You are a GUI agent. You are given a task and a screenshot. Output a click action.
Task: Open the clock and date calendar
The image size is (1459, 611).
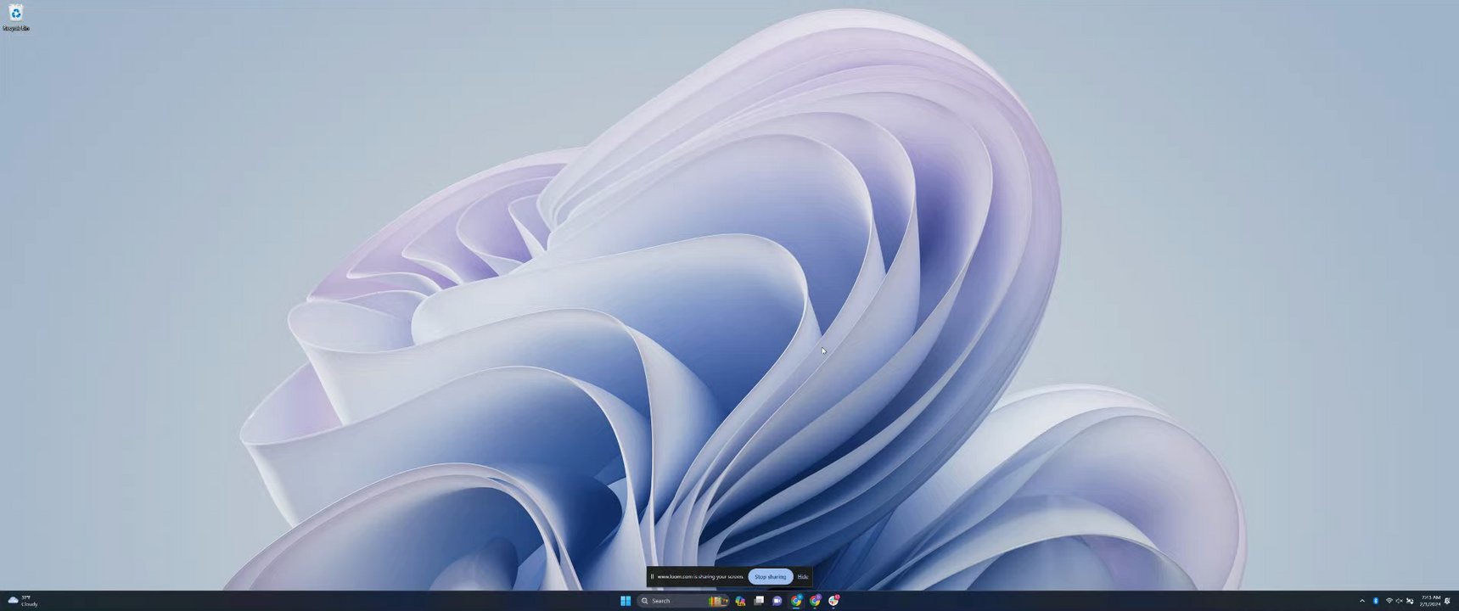1431,601
